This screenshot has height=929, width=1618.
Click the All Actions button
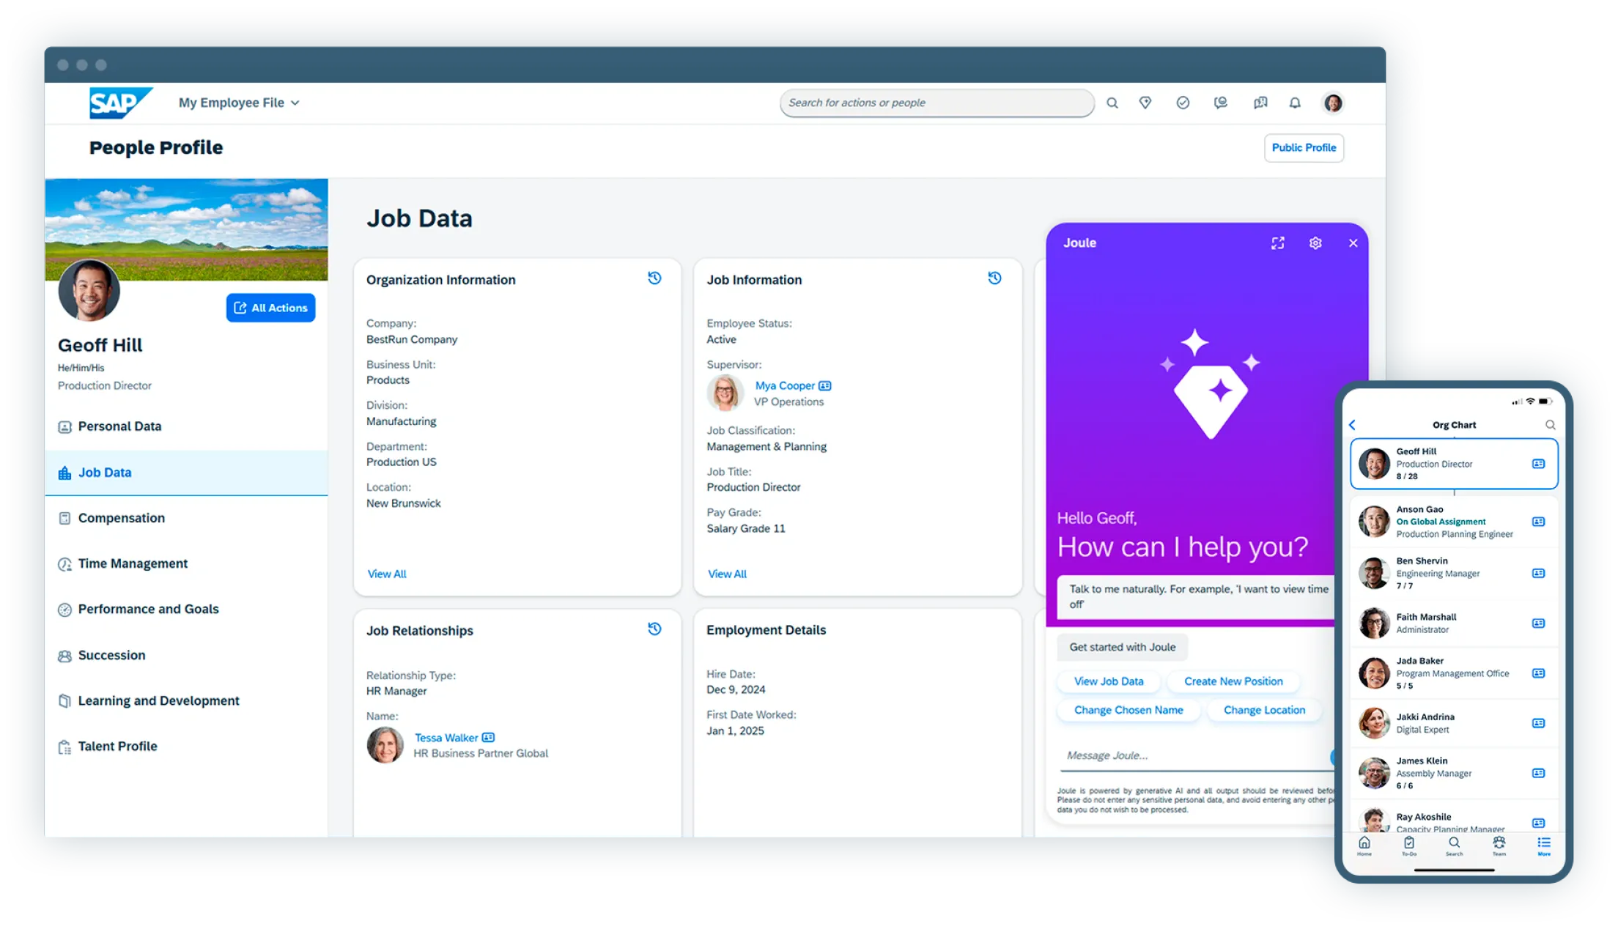point(270,308)
